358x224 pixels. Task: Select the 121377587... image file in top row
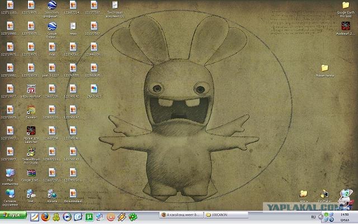94,7
